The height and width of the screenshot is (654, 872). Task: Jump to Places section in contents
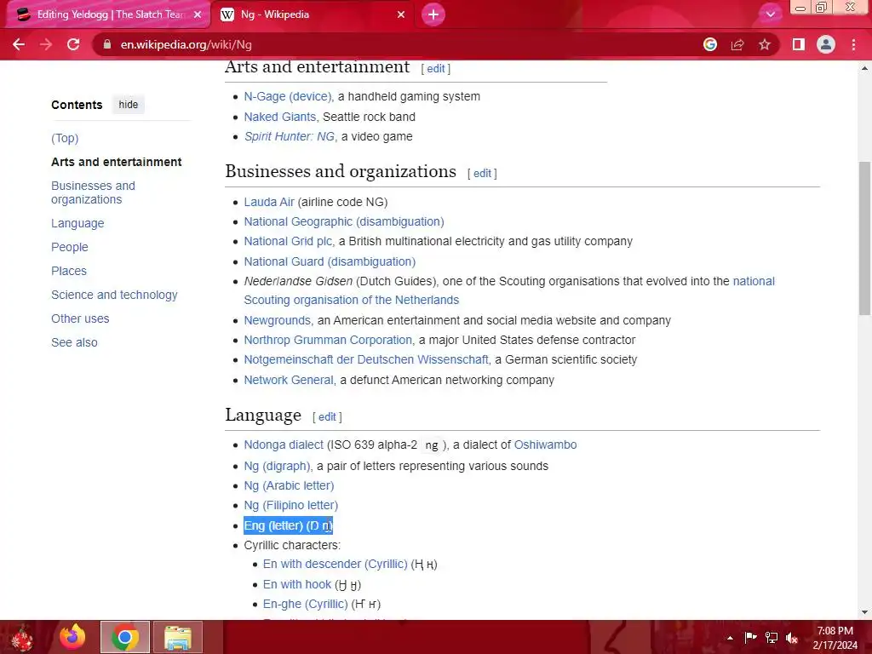pos(69,271)
